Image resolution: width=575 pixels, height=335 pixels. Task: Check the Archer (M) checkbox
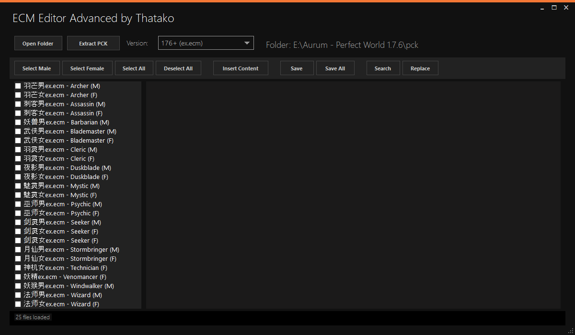(x=18, y=86)
